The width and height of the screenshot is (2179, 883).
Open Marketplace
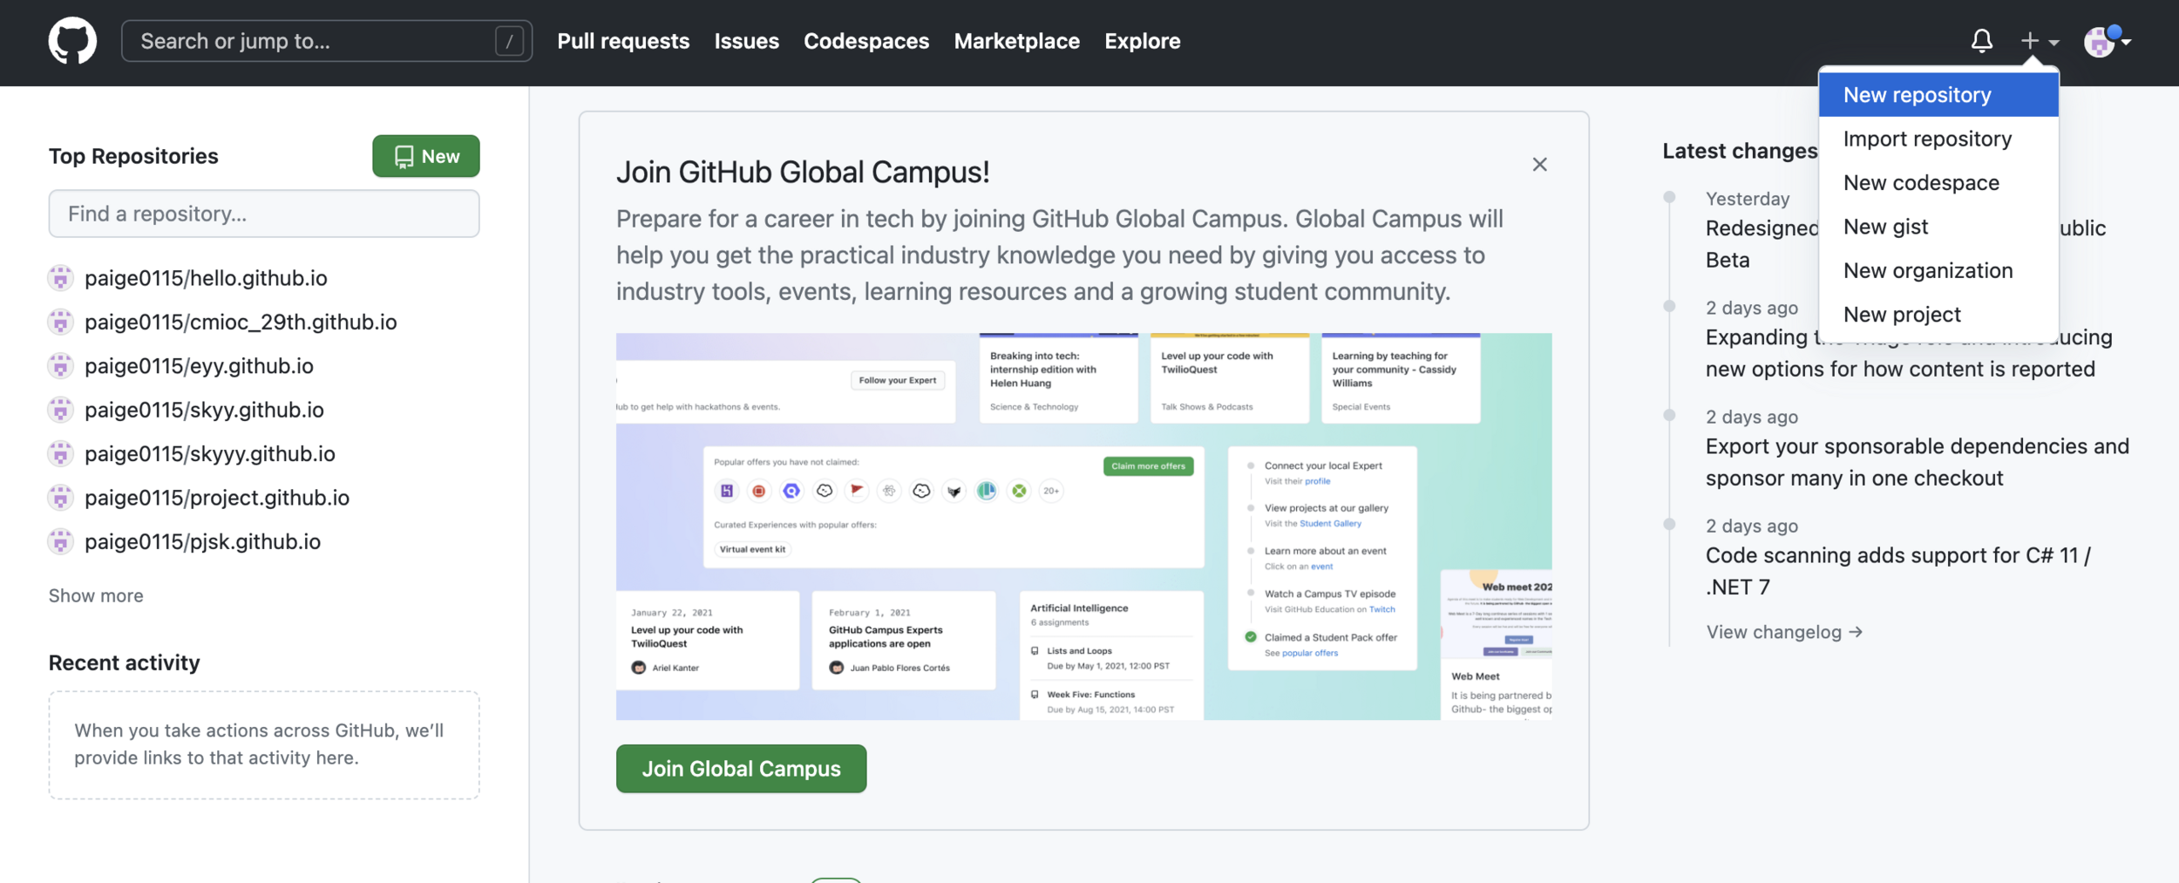(x=1016, y=41)
